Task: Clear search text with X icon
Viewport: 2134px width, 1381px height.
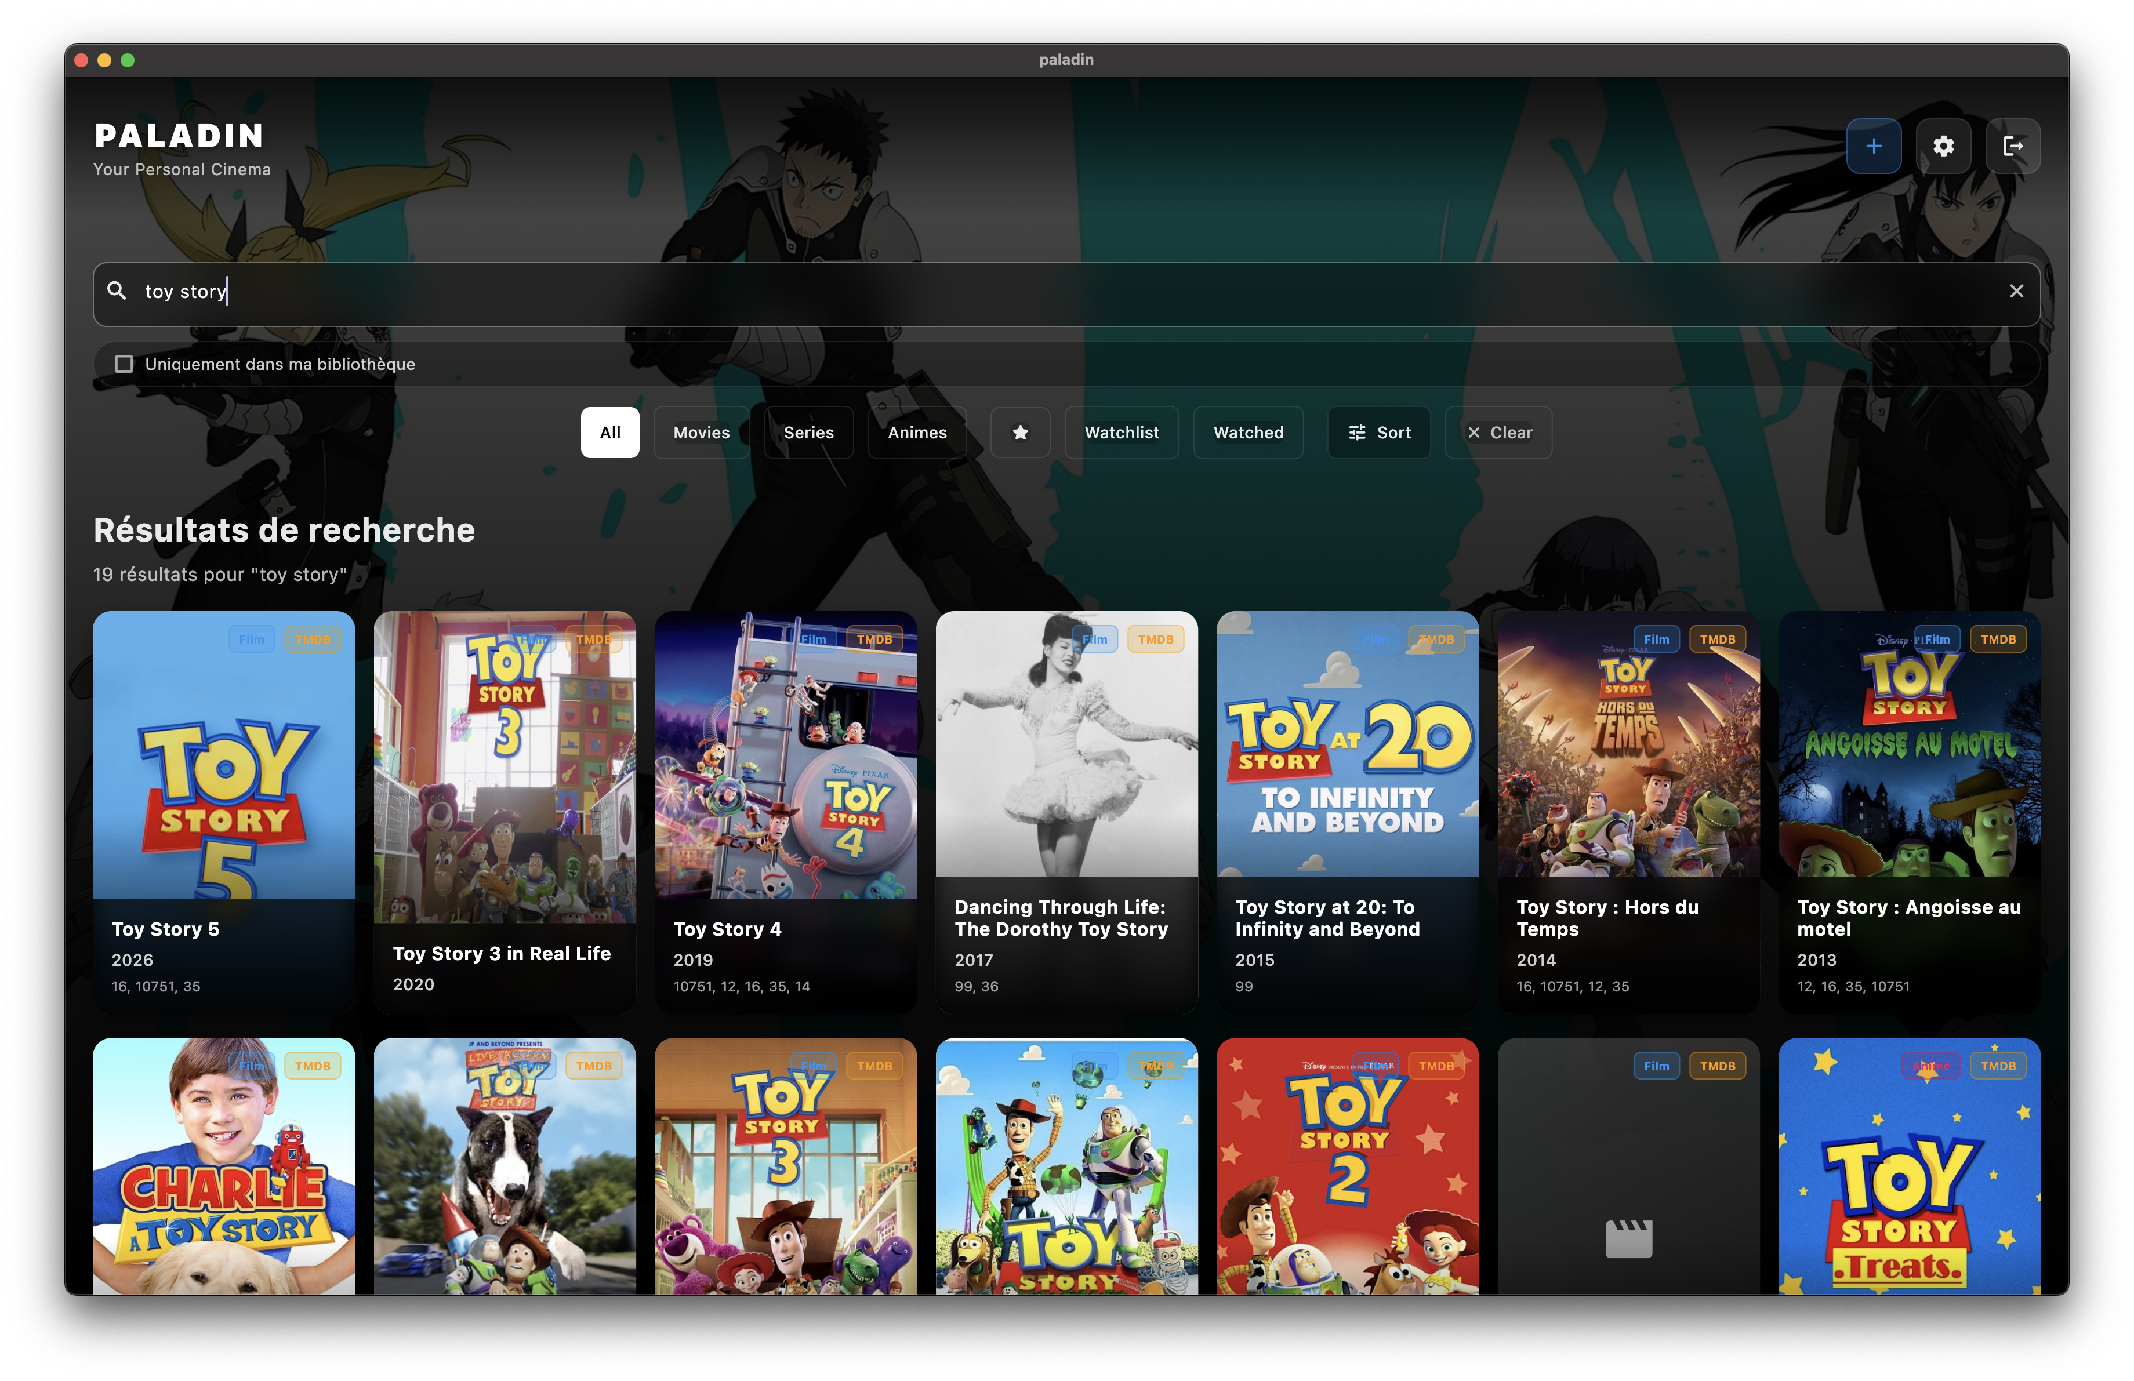Action: (x=2016, y=291)
